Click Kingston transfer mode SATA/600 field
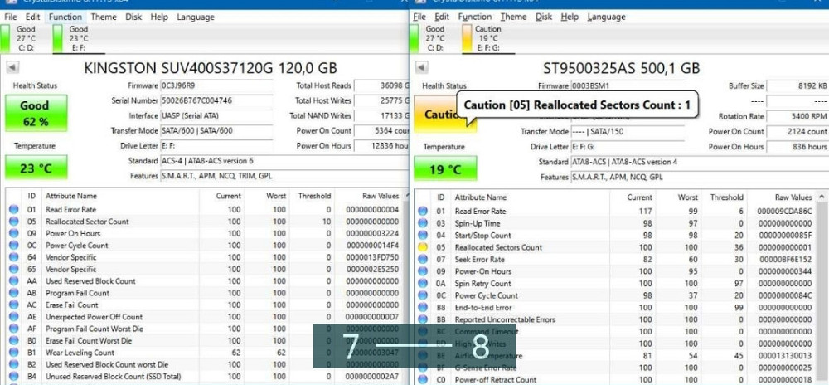 tap(216, 130)
